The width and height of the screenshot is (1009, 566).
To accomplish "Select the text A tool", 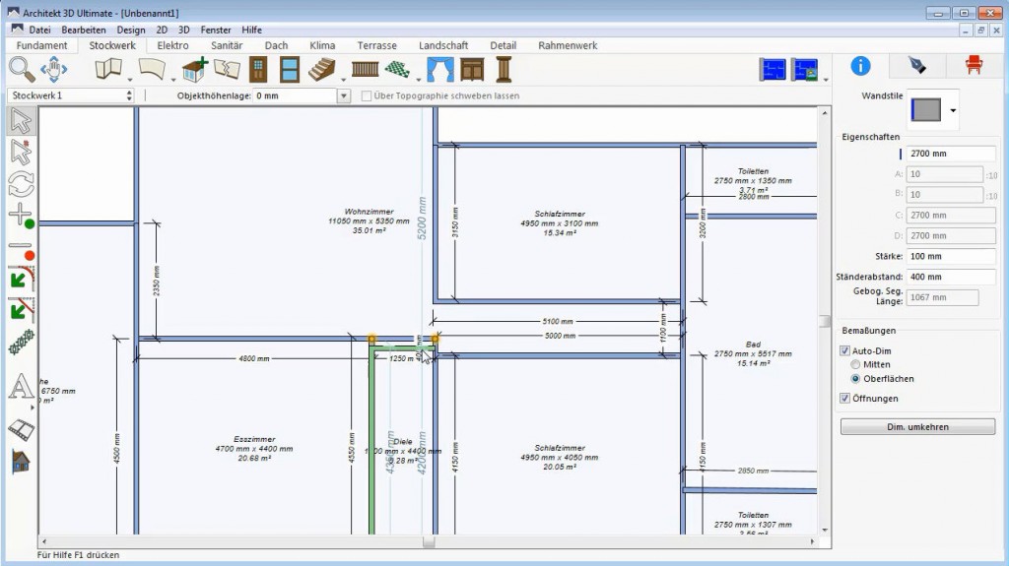I will pos(21,387).
